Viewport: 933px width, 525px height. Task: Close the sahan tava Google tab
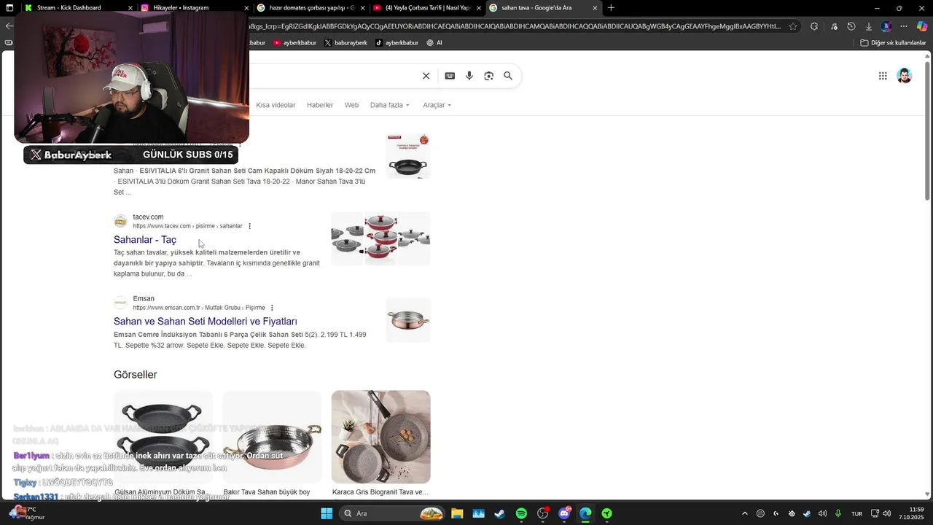point(595,7)
